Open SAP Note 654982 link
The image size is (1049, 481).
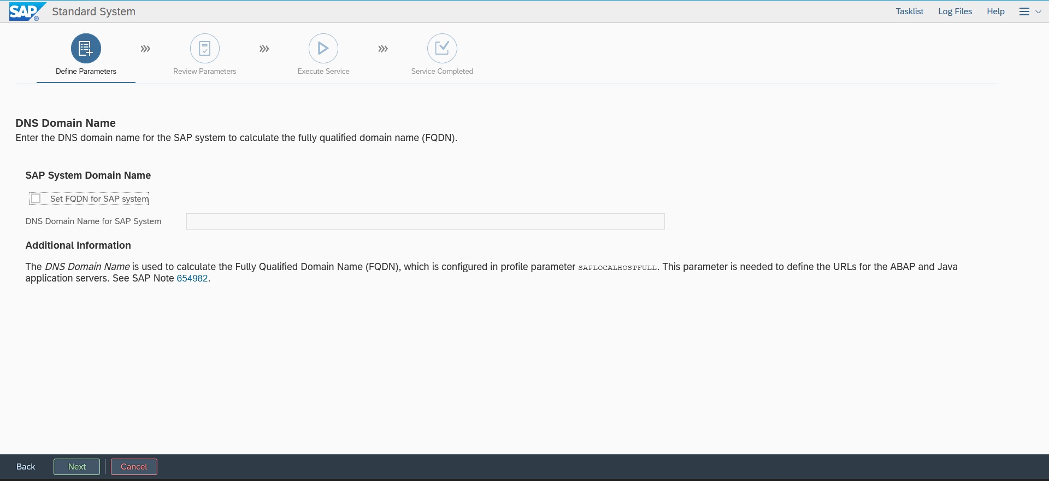click(x=192, y=278)
